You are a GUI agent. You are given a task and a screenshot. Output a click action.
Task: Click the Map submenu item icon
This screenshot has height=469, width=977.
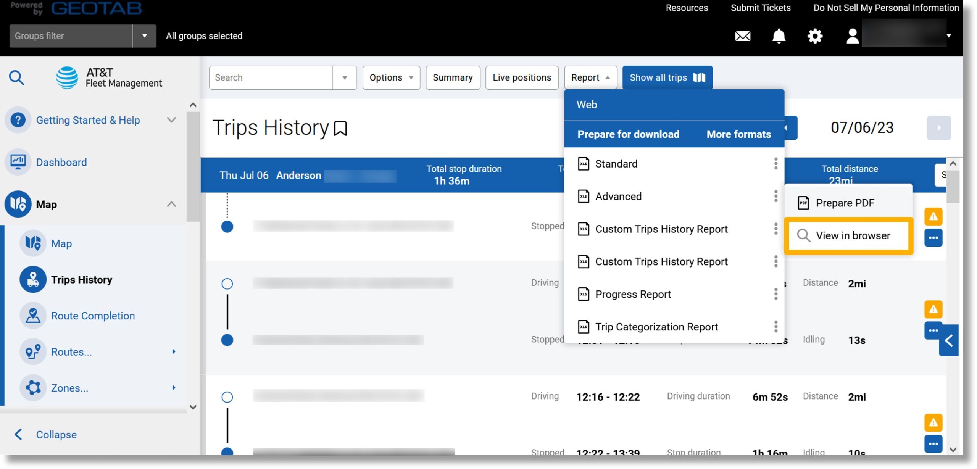coord(33,243)
